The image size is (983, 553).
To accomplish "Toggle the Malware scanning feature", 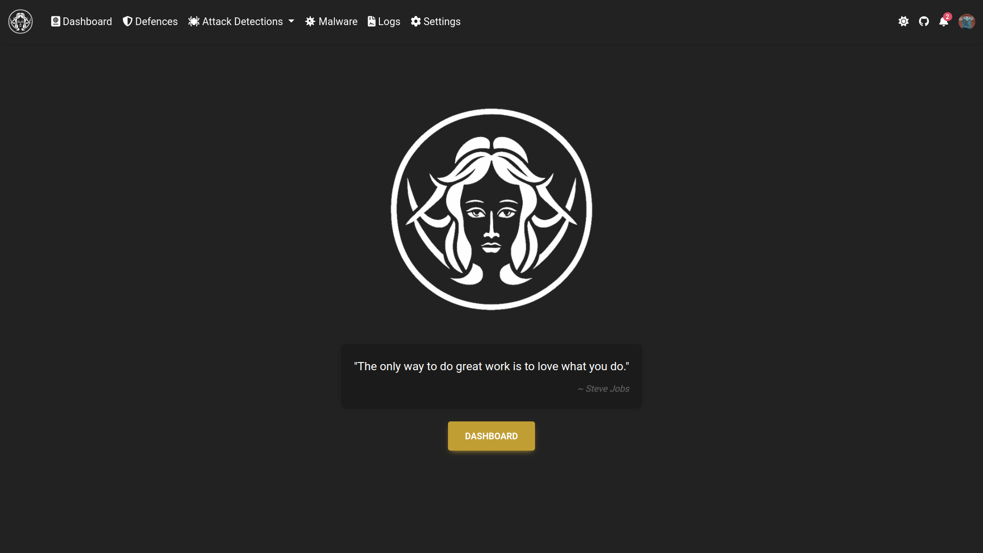I will (x=331, y=22).
